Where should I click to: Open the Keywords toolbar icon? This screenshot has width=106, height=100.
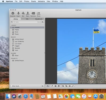33,14
